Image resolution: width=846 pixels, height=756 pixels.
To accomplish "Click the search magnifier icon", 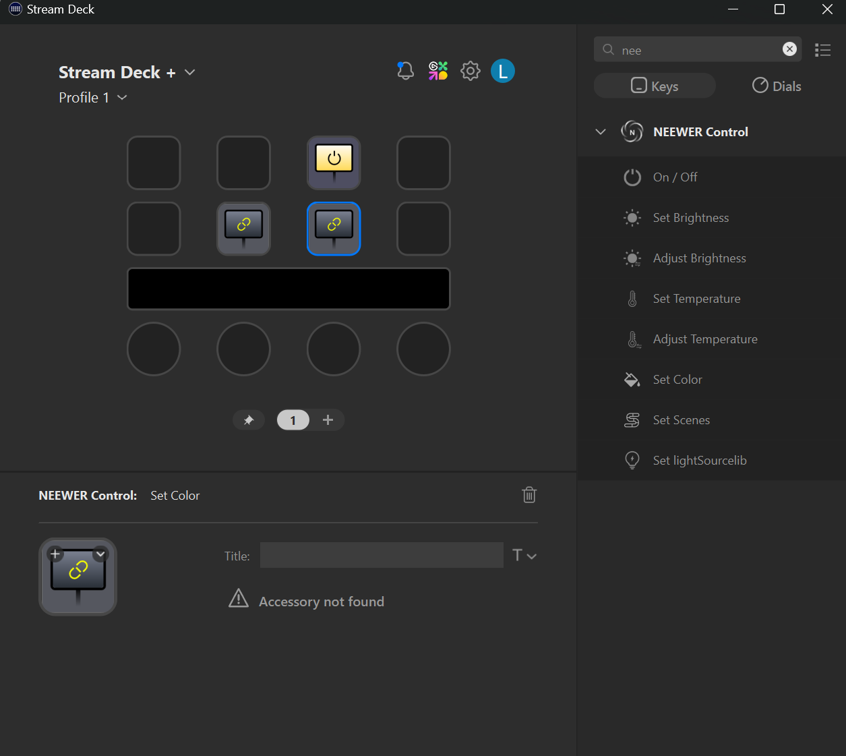I will (x=608, y=50).
